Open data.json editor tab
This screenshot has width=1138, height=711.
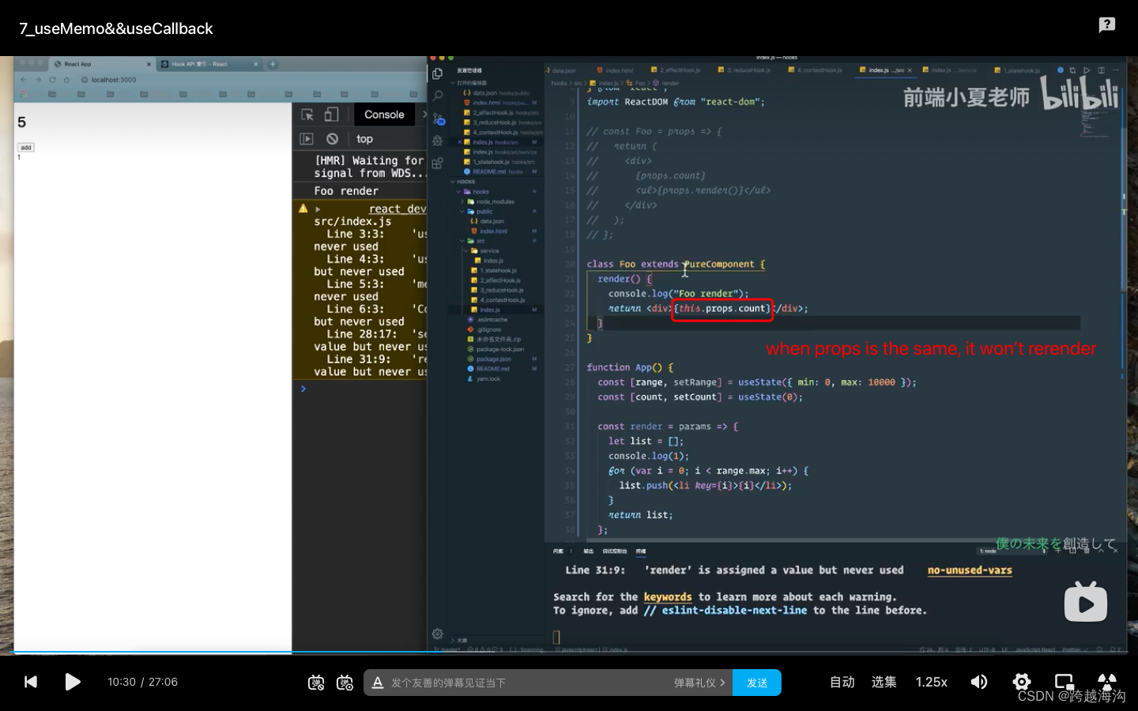coord(561,70)
